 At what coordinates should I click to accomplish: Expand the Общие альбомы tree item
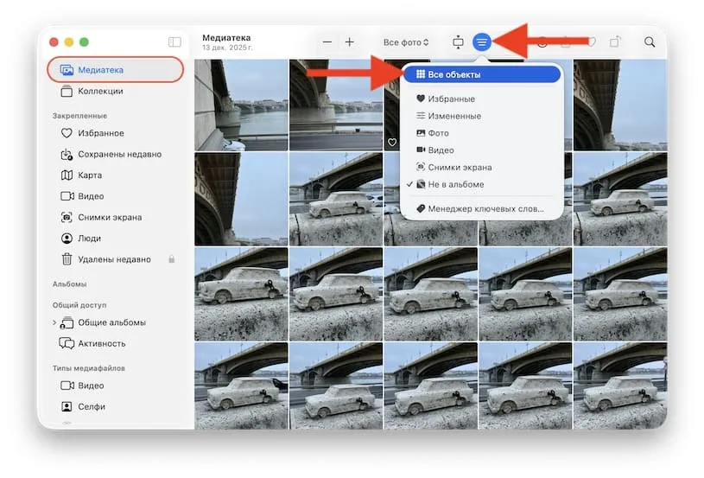click(x=54, y=322)
